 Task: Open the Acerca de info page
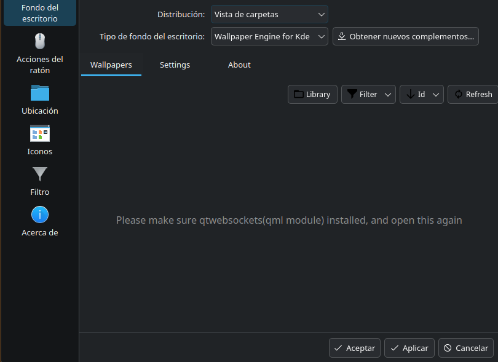[40, 221]
